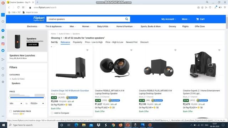Tick Add to Compare checkbox
228x128 pixels.
[x=52, y=113]
